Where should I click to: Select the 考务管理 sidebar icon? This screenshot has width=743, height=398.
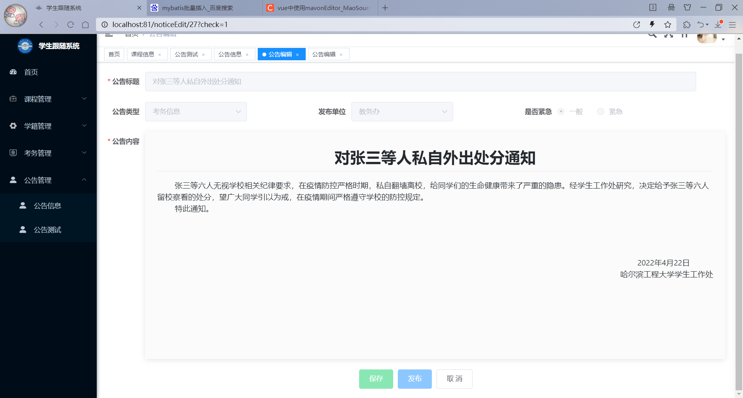[13, 153]
